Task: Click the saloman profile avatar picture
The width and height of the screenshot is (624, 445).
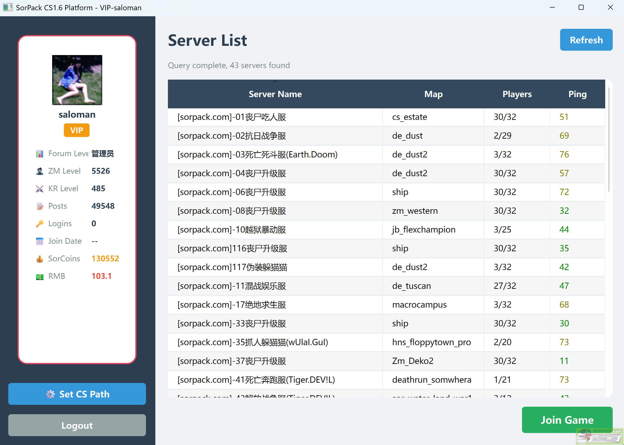Action: (x=77, y=80)
